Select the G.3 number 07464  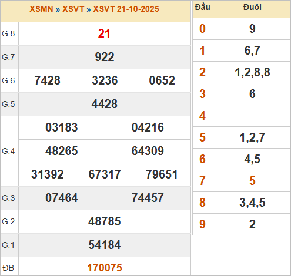[x=62, y=198]
